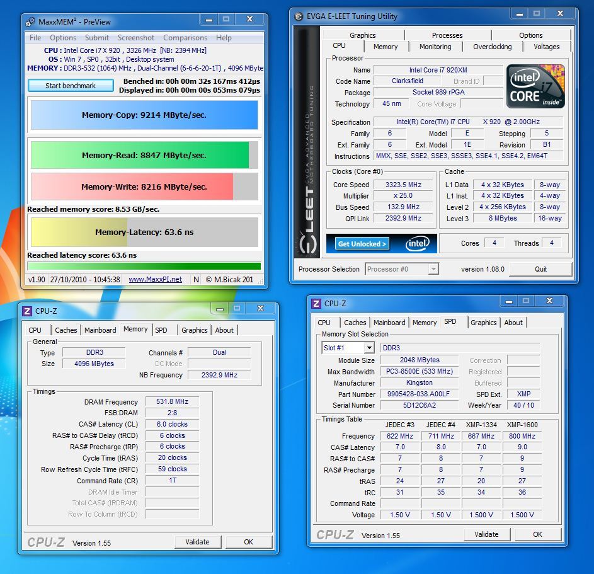Click Reached memory score 8.53 GB/sec text

click(93, 209)
